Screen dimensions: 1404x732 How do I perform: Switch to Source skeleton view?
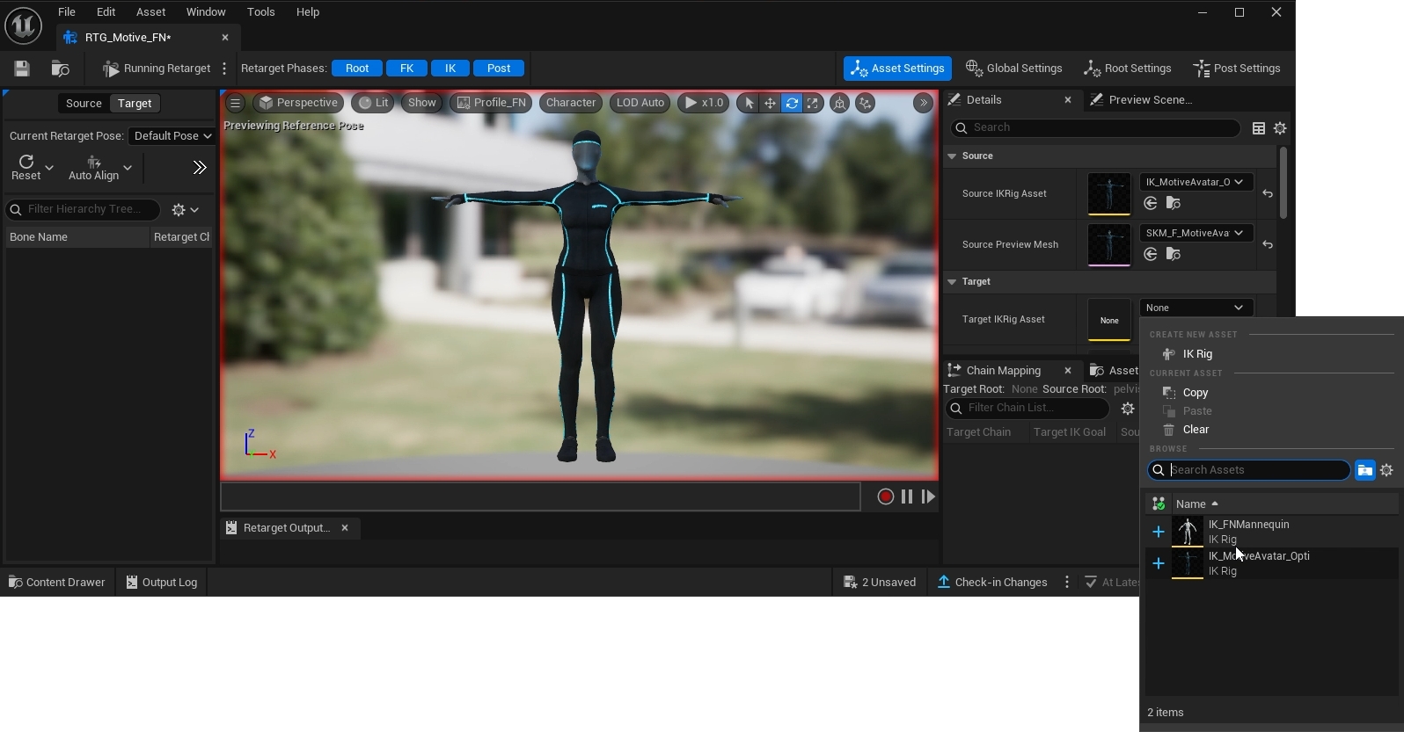pyautogui.click(x=84, y=104)
